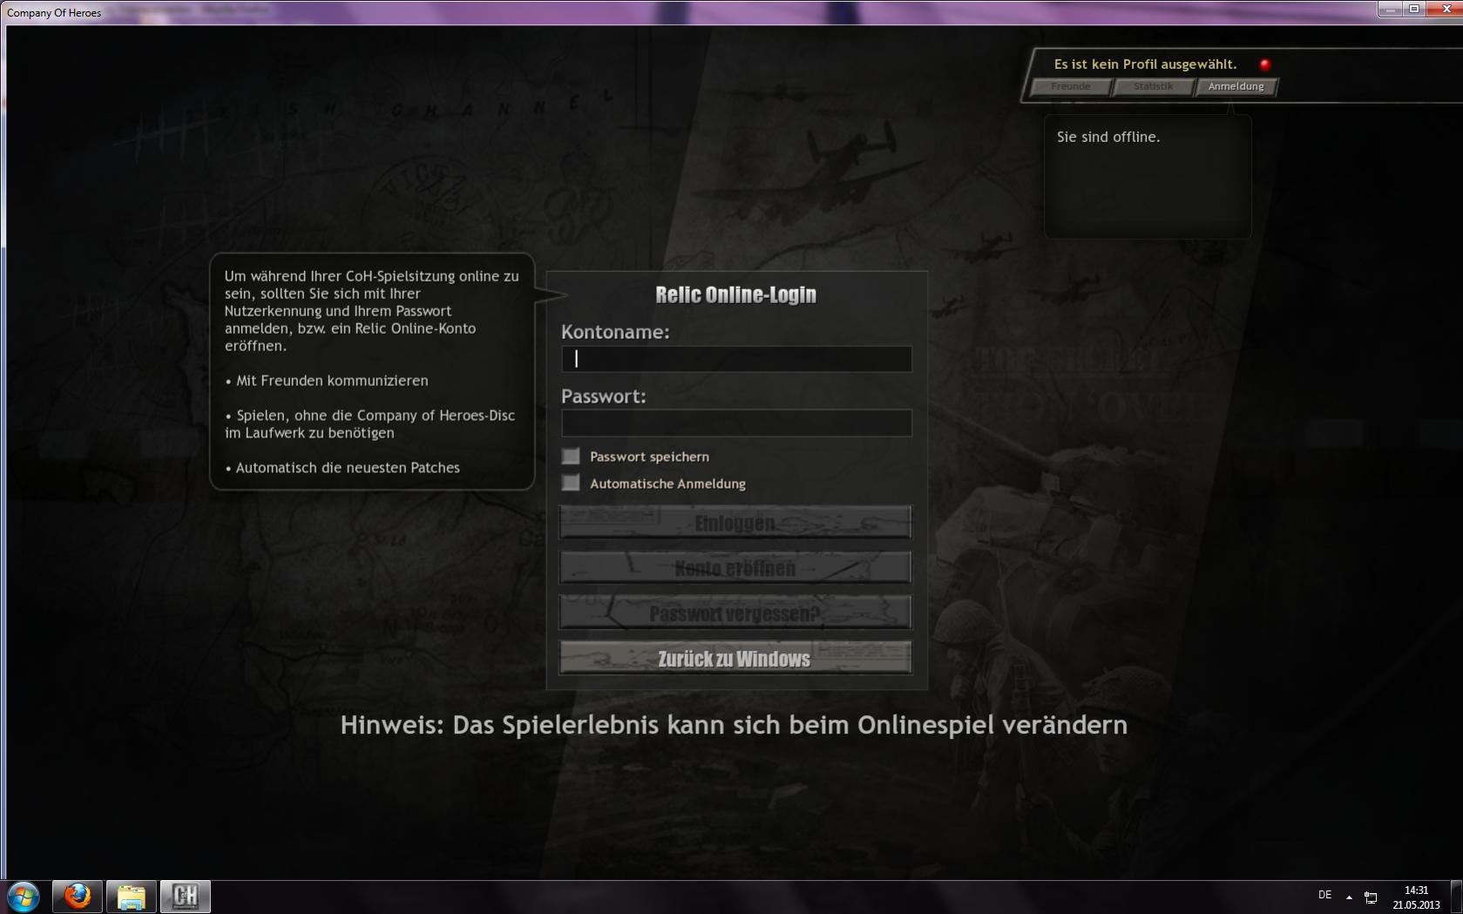This screenshot has width=1463, height=914.
Task: Select the Company of Heroes taskbar icon
Action: [x=186, y=897]
